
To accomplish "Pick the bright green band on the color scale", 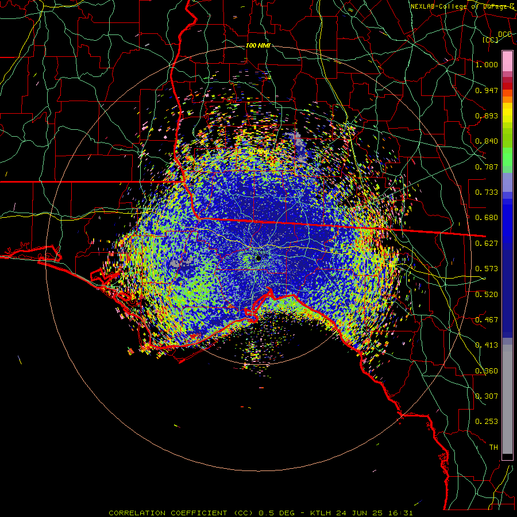I will (x=507, y=157).
